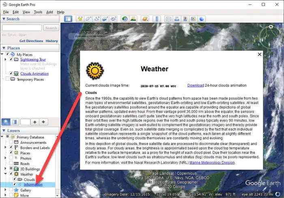Collapse the Weather layer tree node
This screenshot has height=198, width=284.
[x=5, y=174]
